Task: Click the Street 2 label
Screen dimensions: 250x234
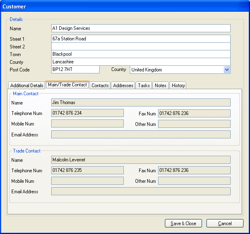Action: [17, 47]
